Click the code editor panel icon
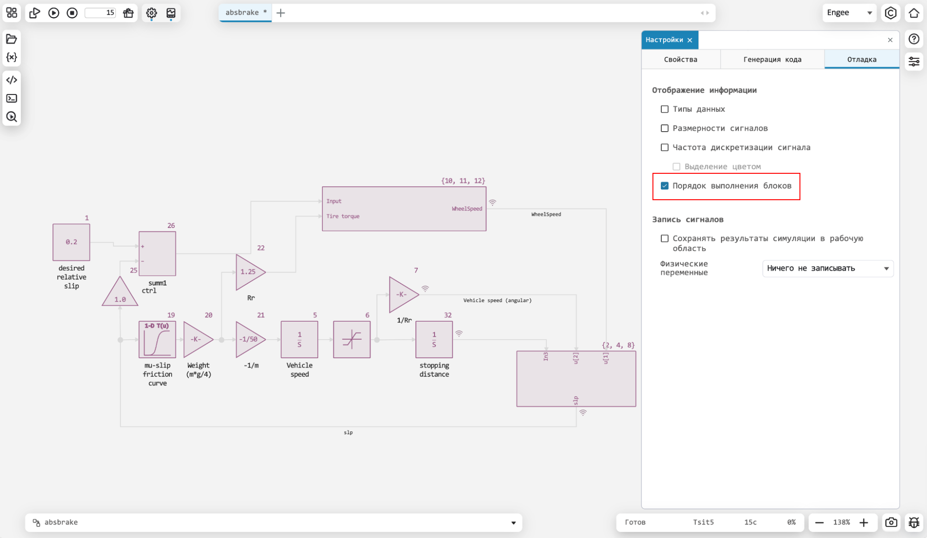 tap(12, 79)
